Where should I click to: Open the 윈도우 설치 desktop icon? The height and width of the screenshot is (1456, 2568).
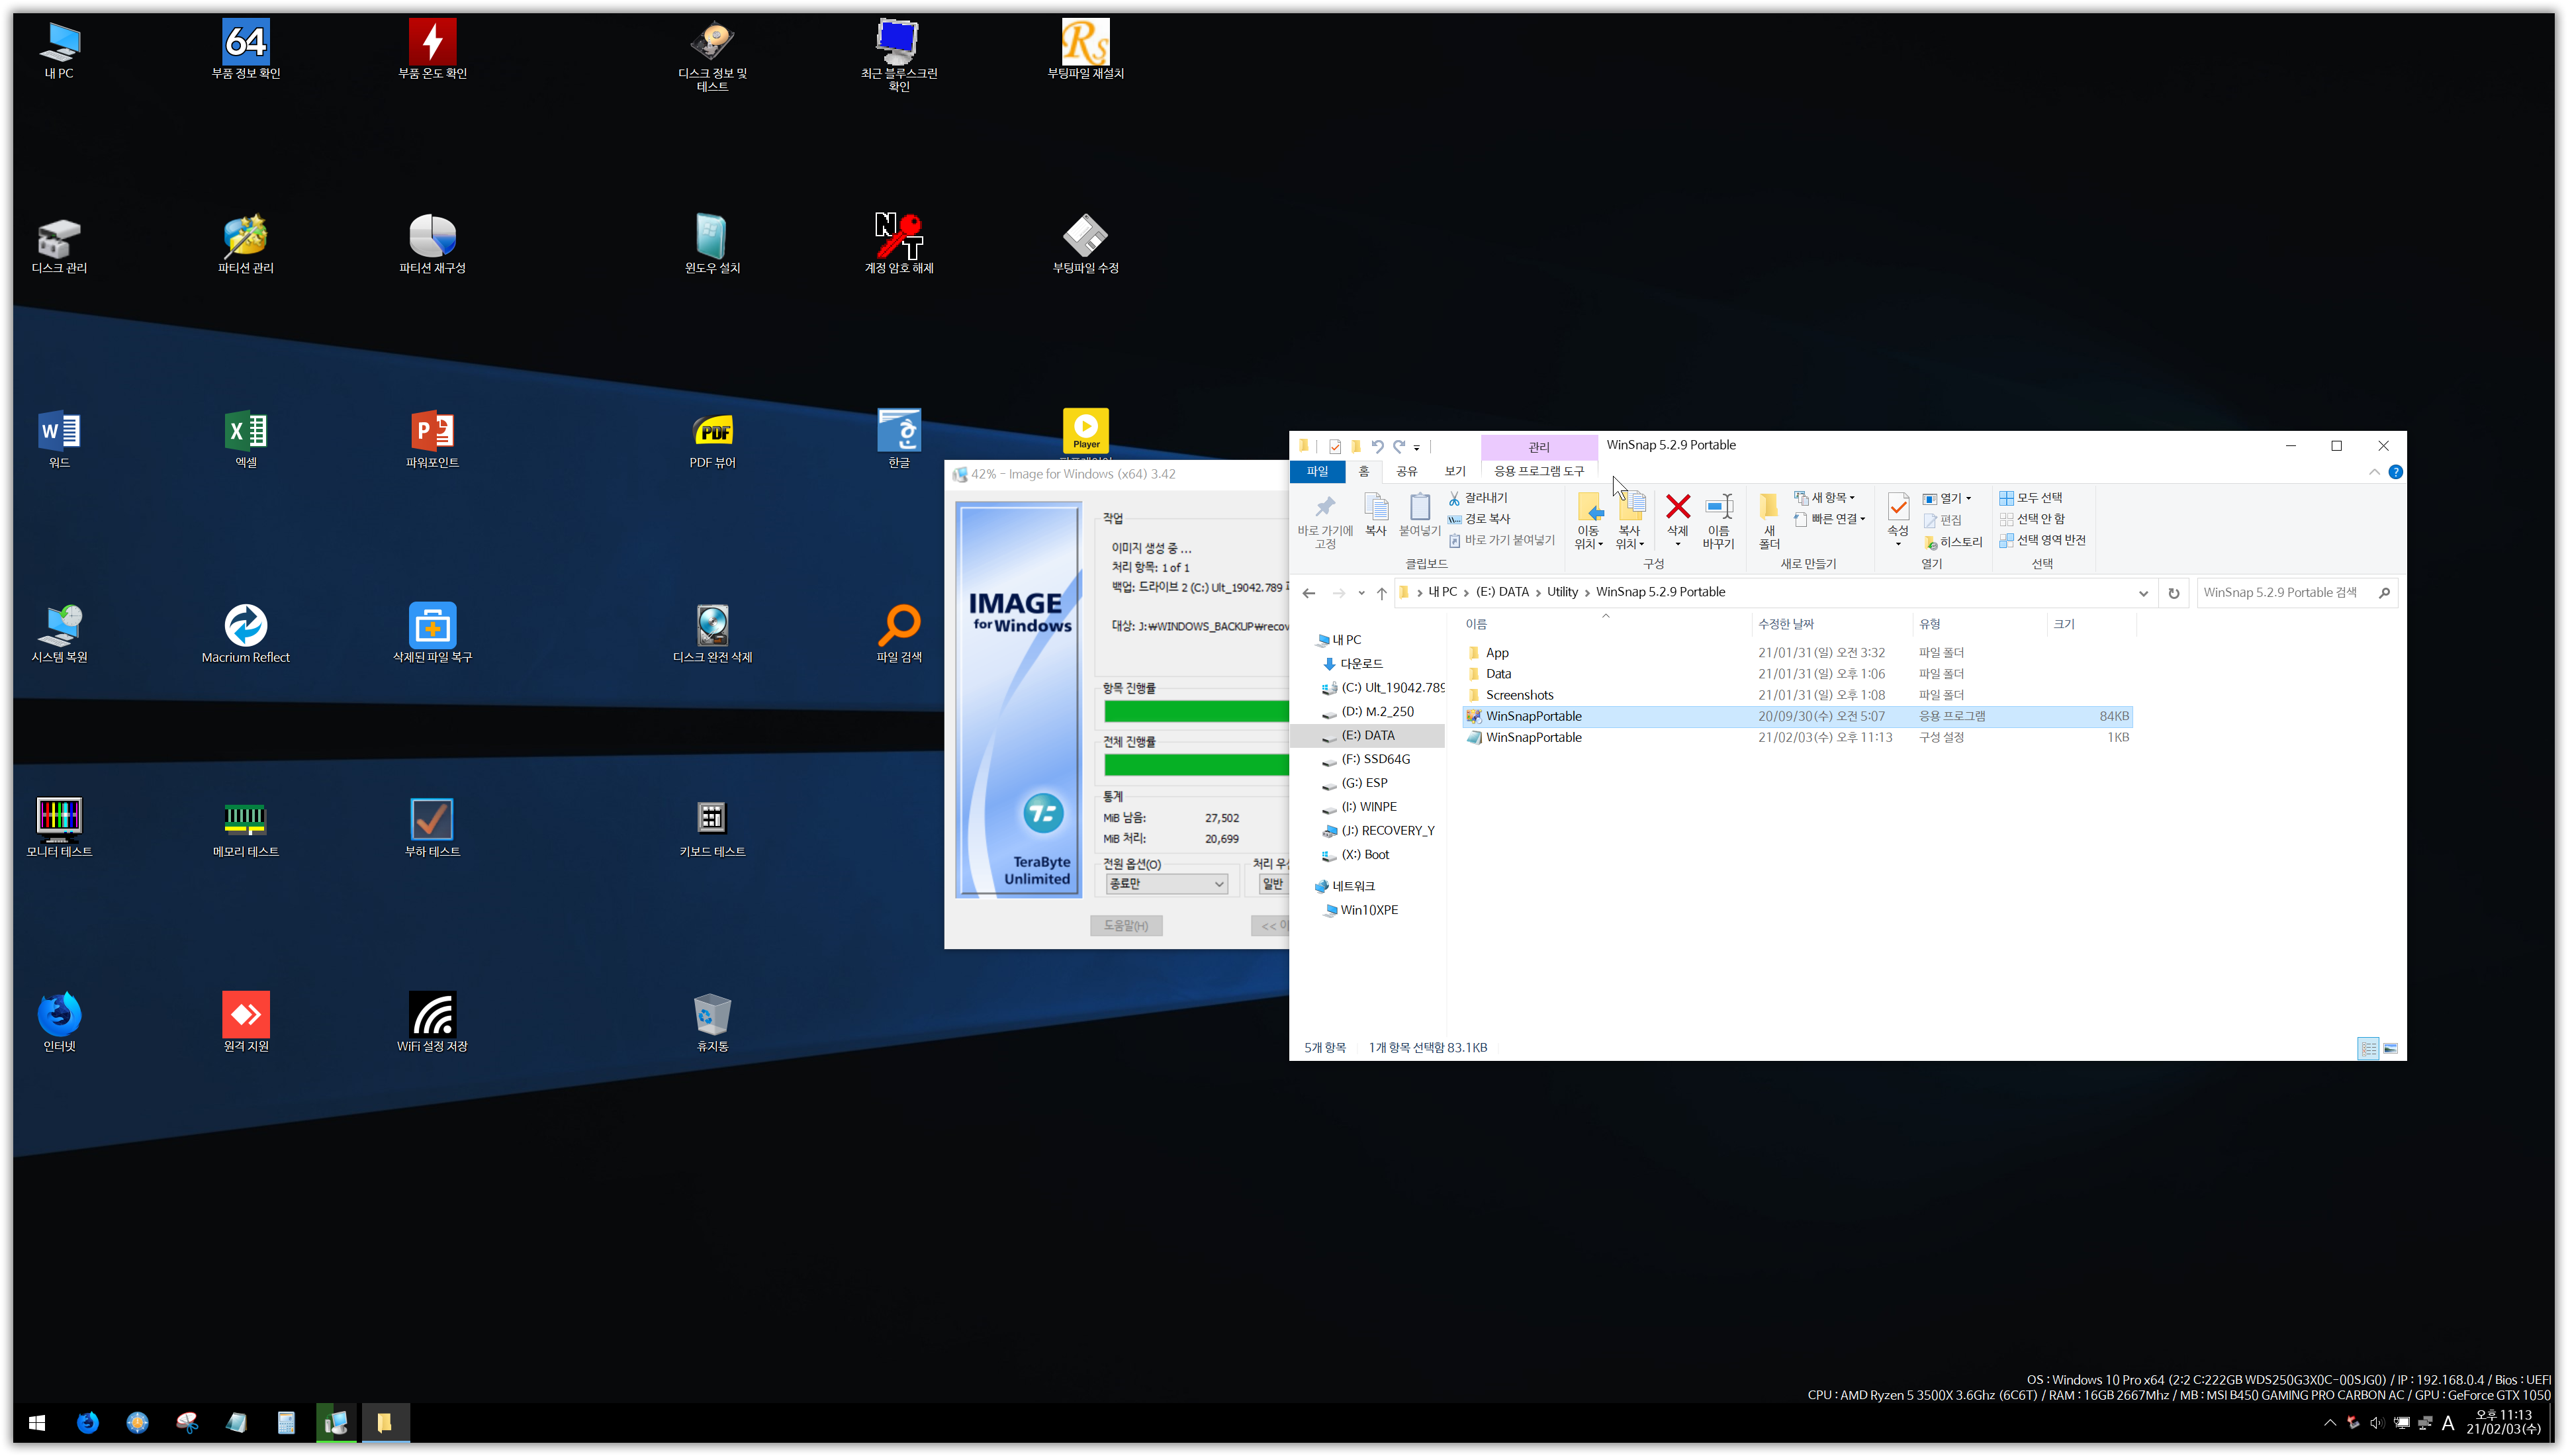[x=712, y=243]
